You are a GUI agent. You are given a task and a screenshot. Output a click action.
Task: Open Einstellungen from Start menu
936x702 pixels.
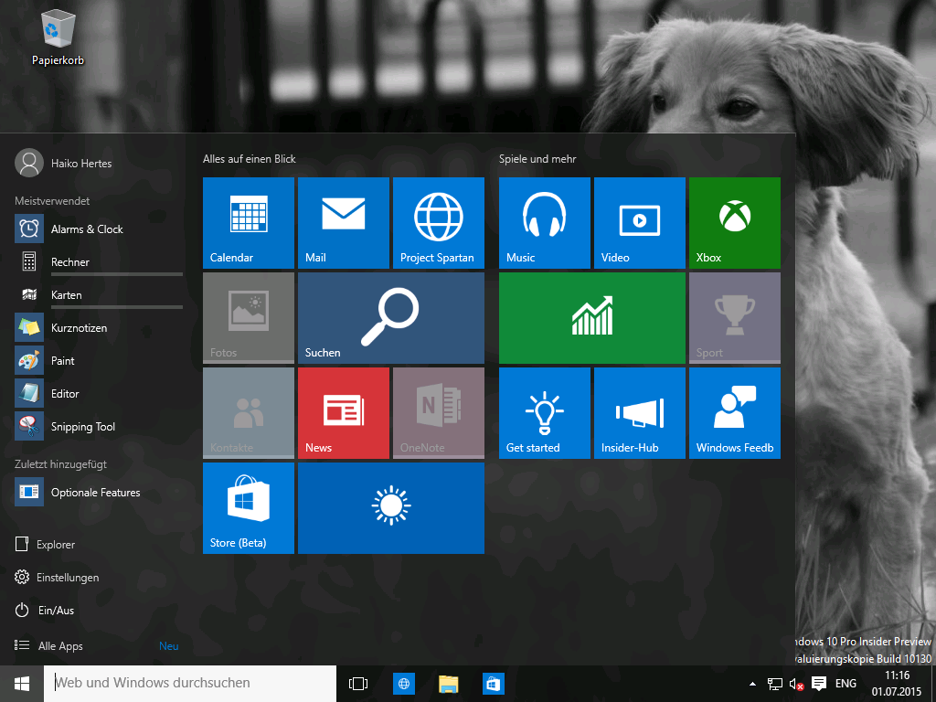(x=67, y=578)
